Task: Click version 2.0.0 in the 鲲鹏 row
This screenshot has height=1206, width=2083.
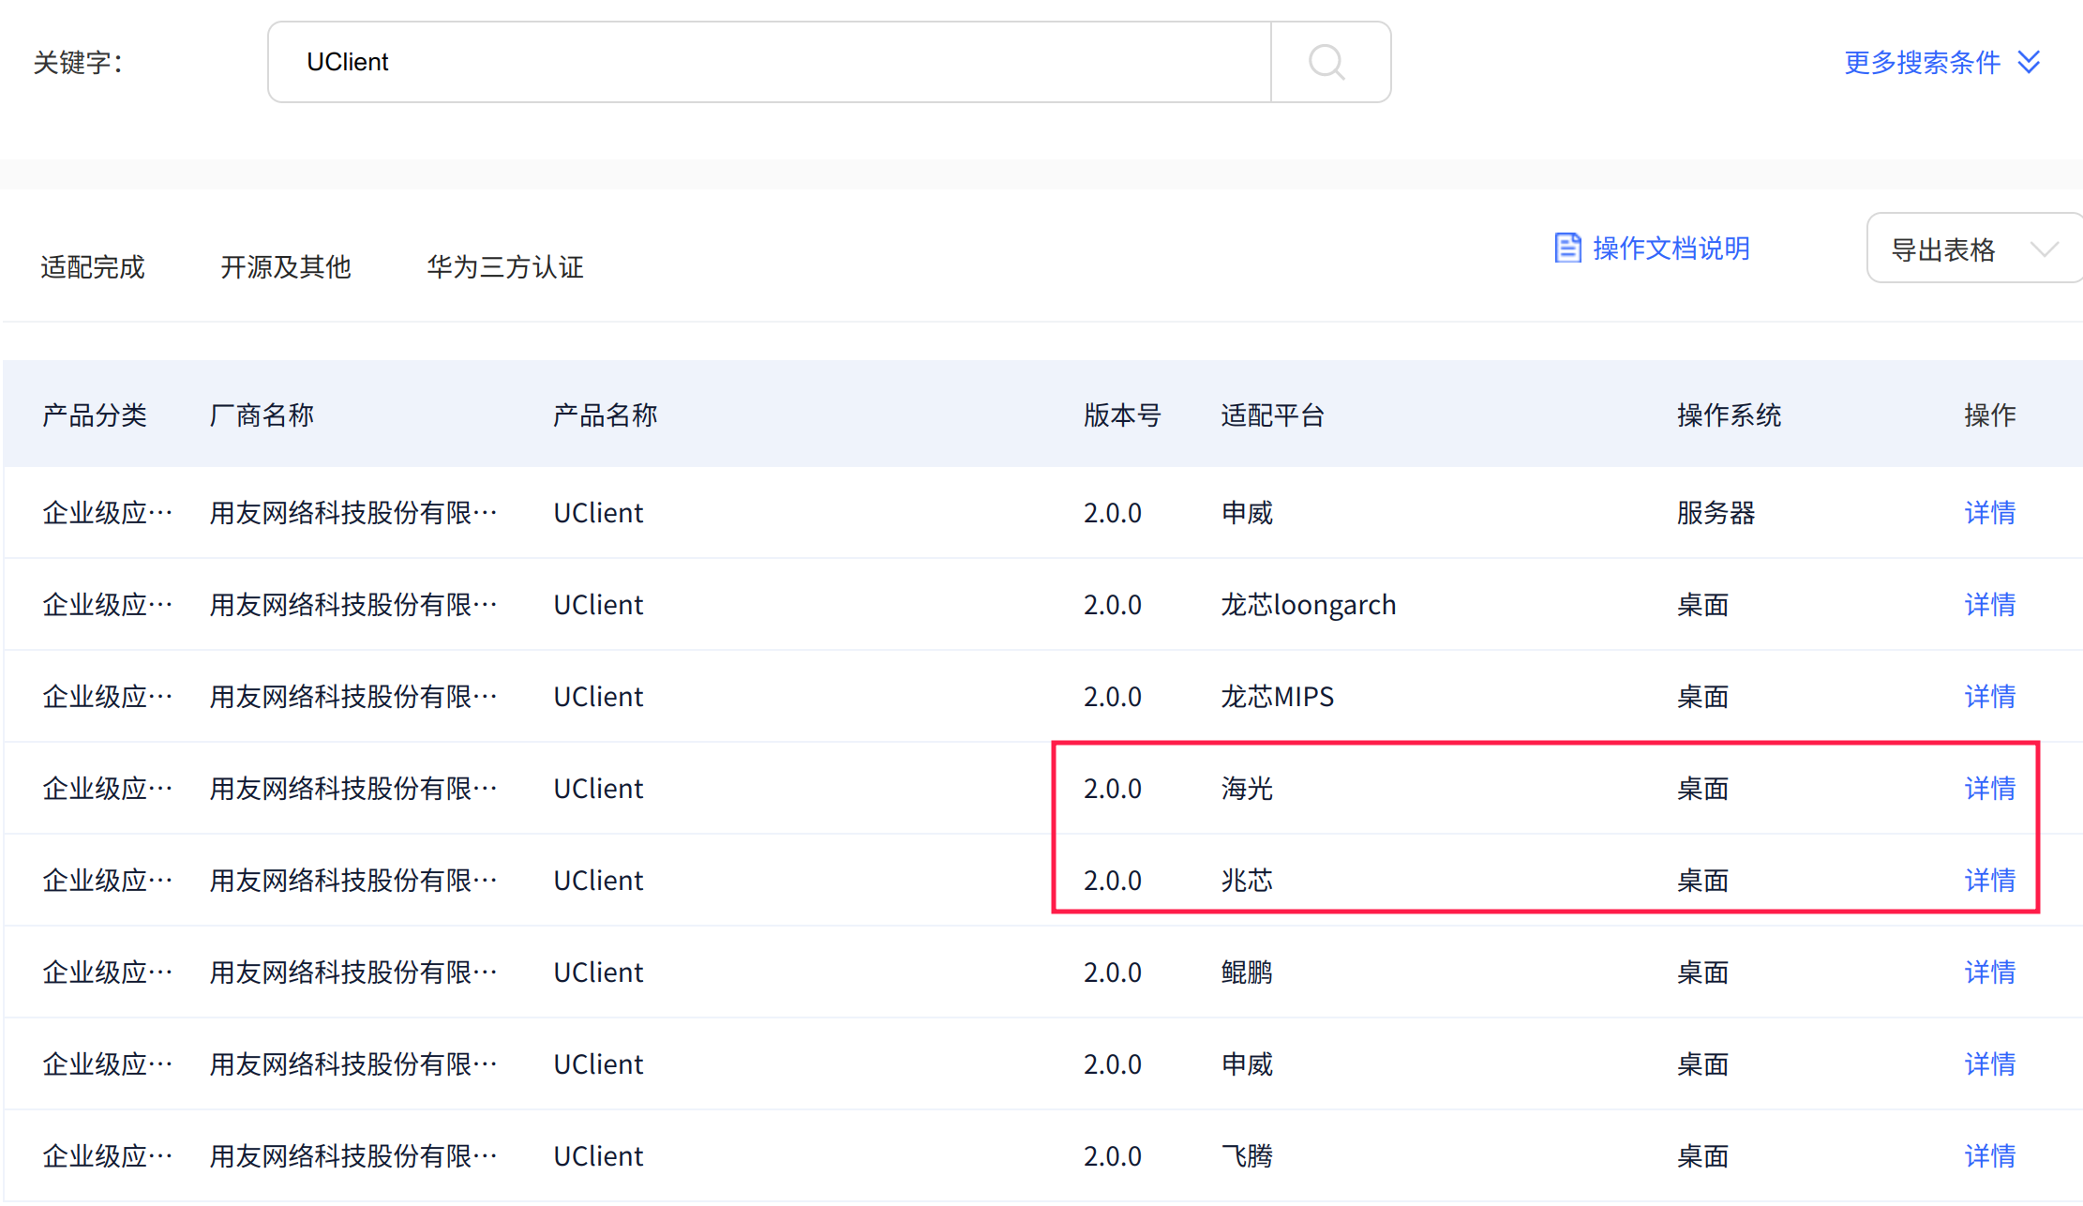Action: click(1113, 972)
